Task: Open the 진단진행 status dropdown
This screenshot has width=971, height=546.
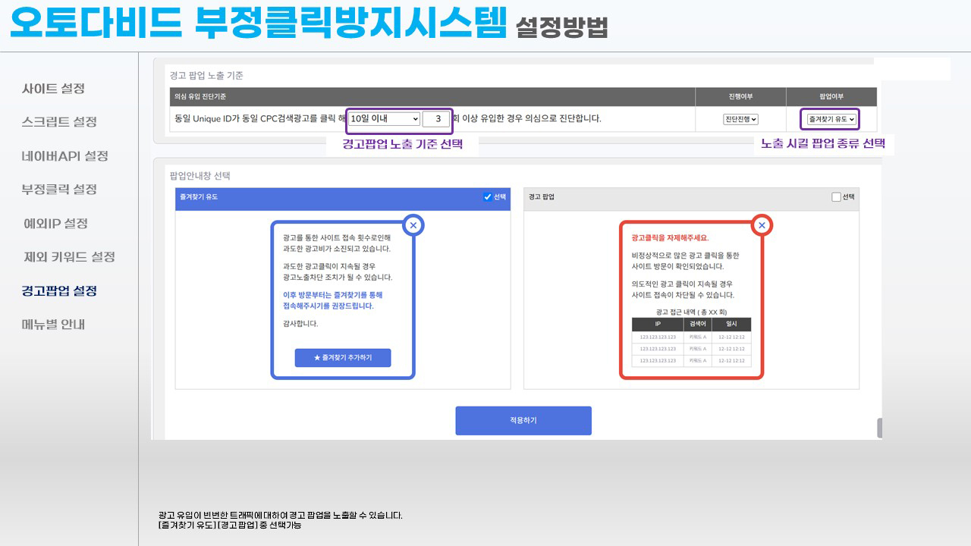Action: click(740, 119)
